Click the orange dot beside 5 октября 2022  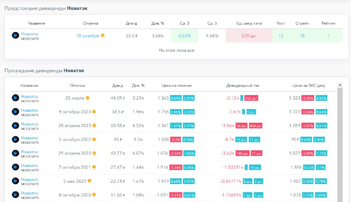(94, 139)
